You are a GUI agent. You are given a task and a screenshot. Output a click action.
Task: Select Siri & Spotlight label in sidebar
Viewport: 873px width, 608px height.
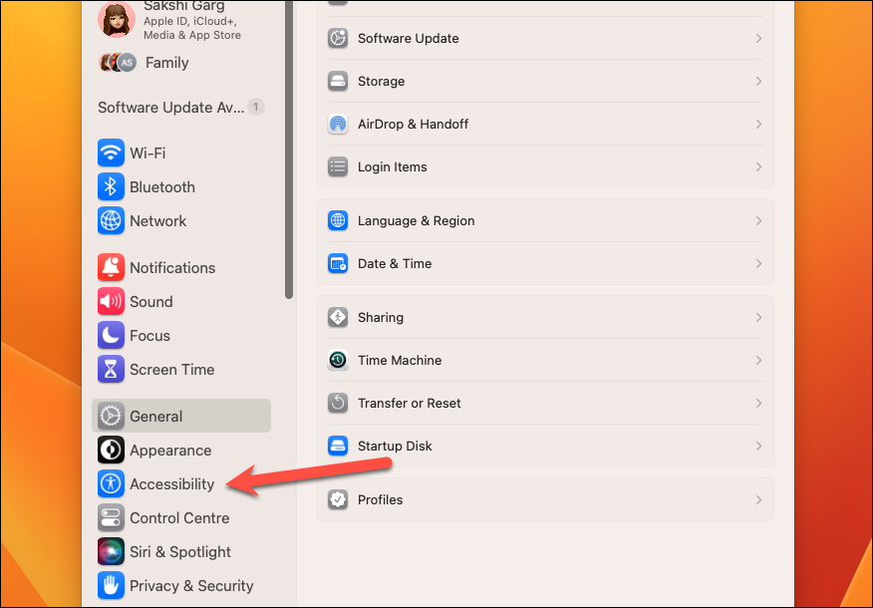[x=180, y=552]
